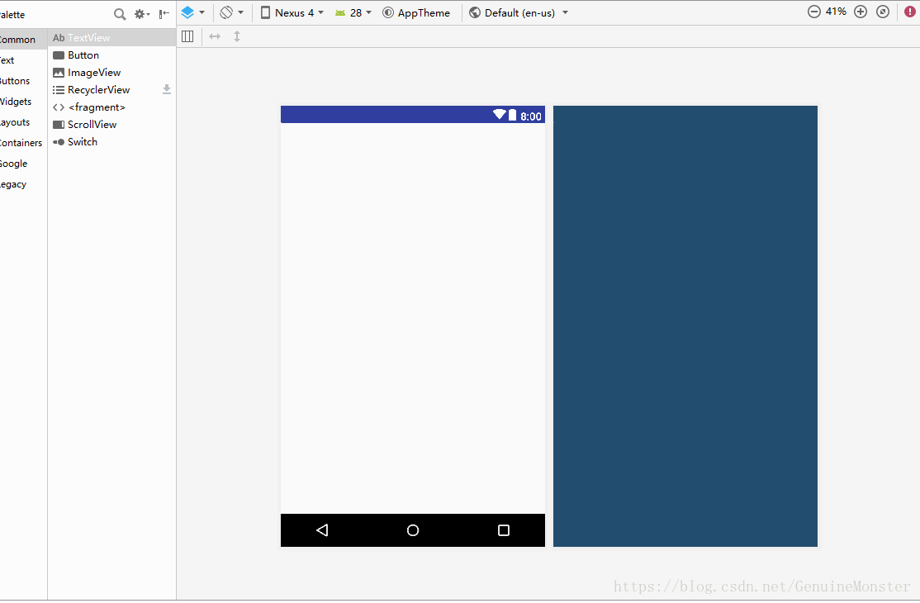920x603 pixels.
Task: Select ImageView in the palette list
Action: tap(111, 72)
